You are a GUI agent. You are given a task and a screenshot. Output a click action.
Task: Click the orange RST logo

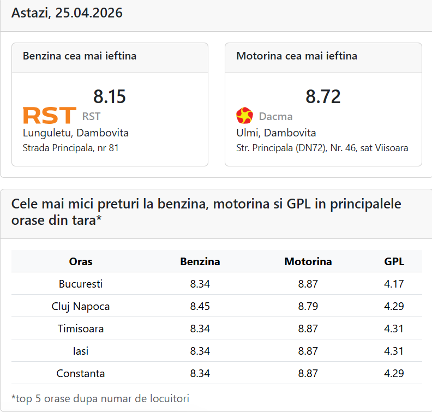49,116
